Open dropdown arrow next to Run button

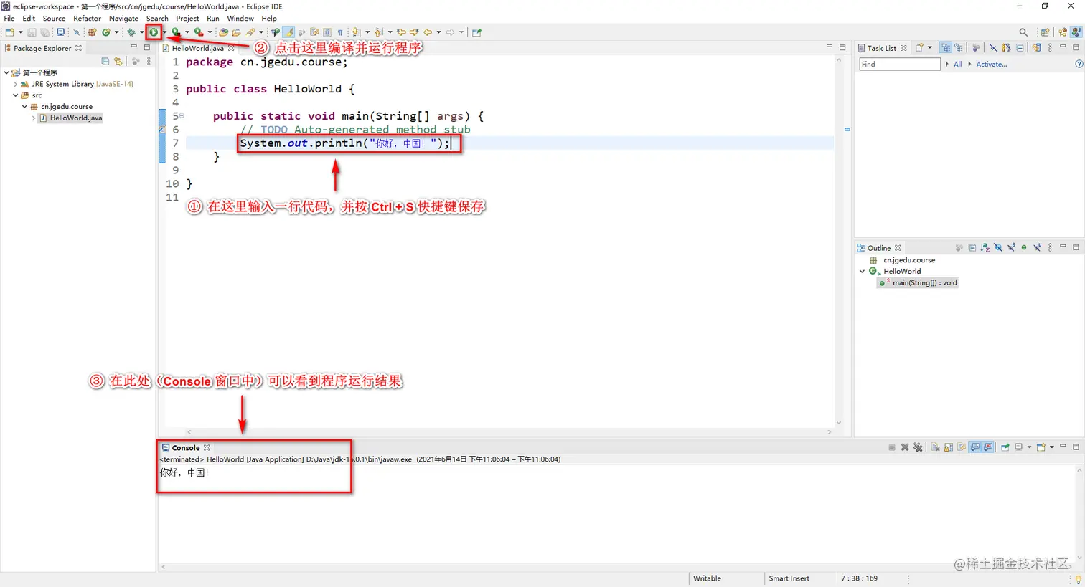[x=164, y=32]
